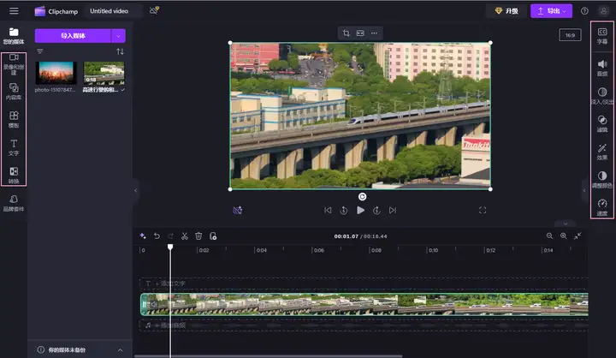Click the crop tool icon
Screen dimensions: 616x358
[346, 33]
